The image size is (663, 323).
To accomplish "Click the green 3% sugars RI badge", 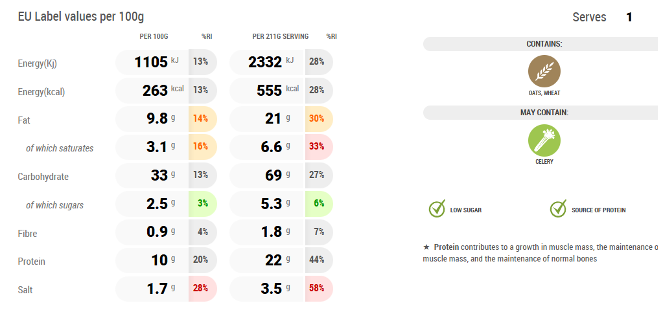I will click(202, 203).
